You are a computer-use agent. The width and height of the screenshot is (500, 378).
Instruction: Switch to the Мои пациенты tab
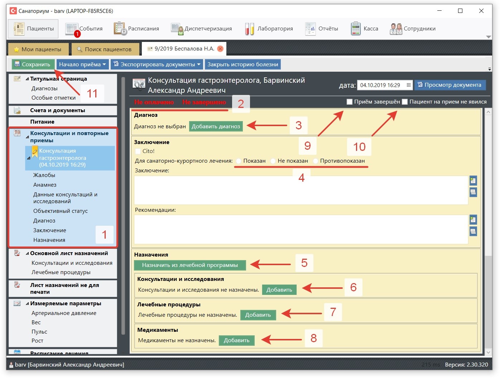pyautogui.click(x=38, y=49)
